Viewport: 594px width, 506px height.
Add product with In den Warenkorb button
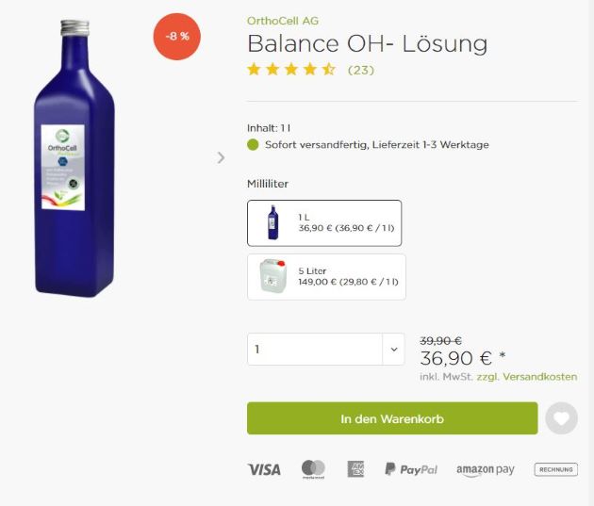[x=391, y=418]
